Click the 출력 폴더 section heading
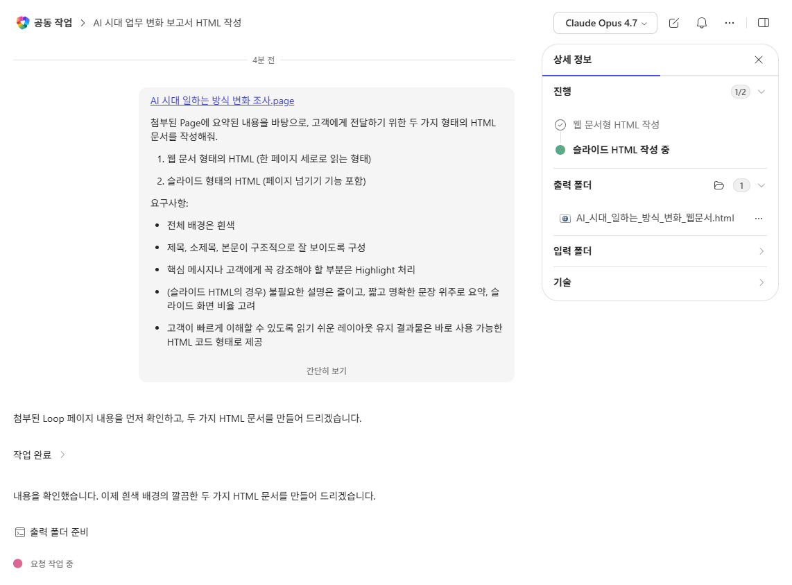 click(x=572, y=185)
